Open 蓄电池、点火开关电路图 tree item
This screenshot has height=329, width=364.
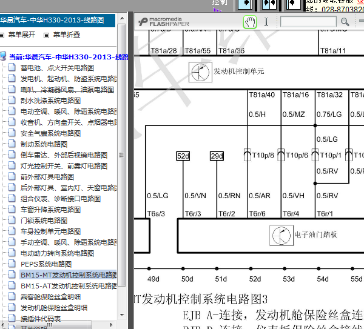(57, 68)
